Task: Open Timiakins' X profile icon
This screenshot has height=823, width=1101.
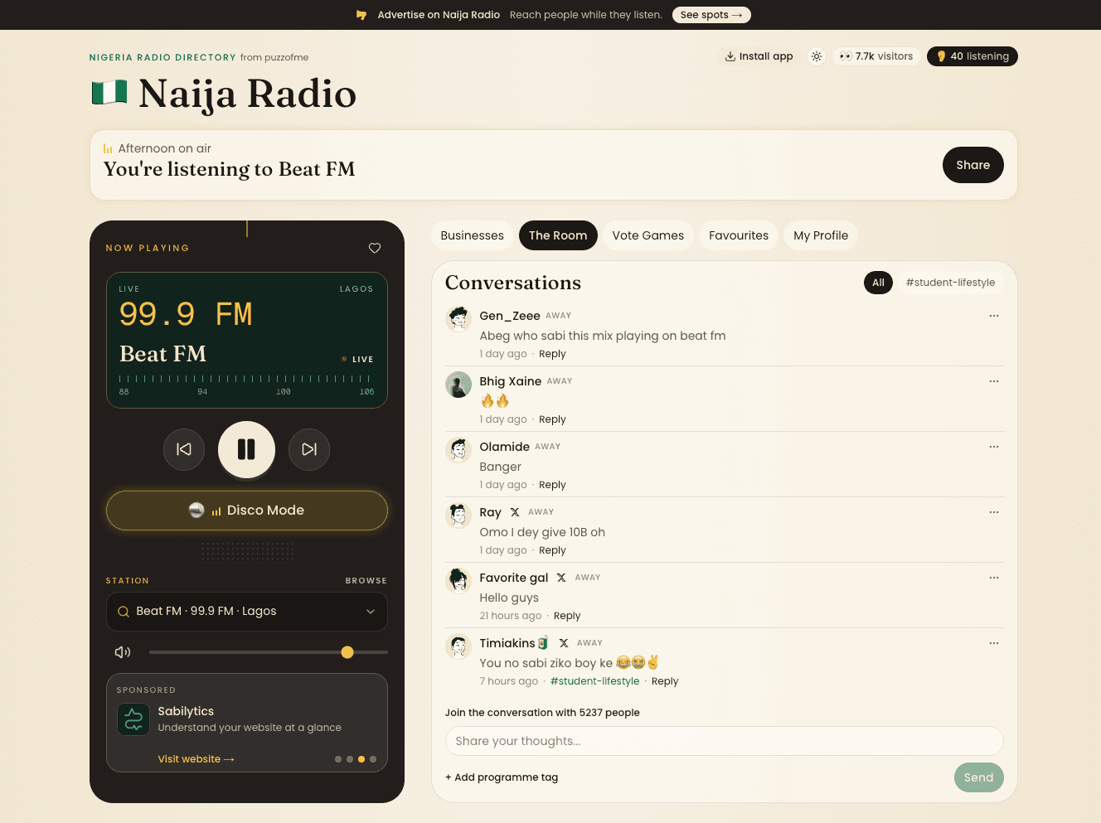Action: point(564,643)
